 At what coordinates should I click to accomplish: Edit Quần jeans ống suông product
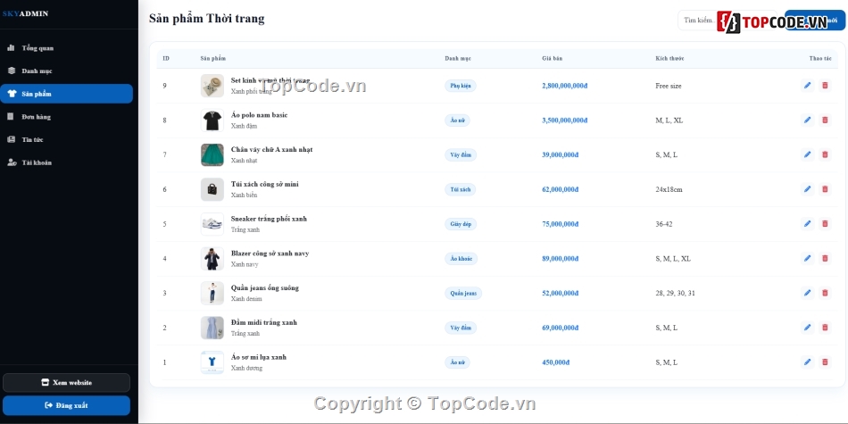point(807,293)
